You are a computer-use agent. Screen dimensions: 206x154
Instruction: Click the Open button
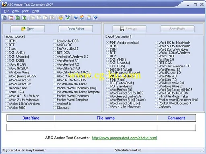[28, 29]
